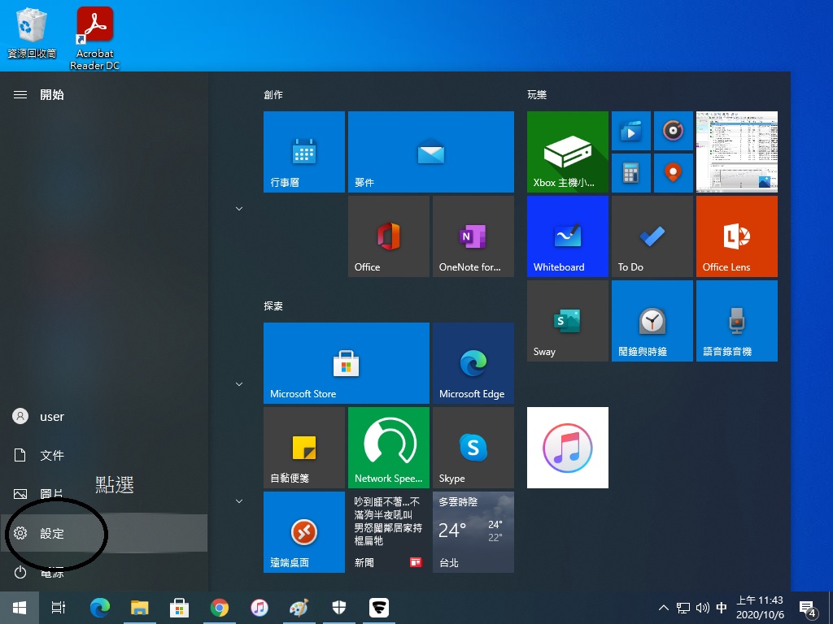This screenshot has width=833, height=624.
Task: Open the small Movies & TV tile
Action: tap(631, 131)
